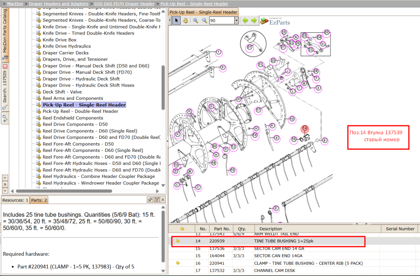The width and height of the screenshot is (420, 276).
Task: Open the note icon on row 14 of the parts table
Action: pos(178,241)
